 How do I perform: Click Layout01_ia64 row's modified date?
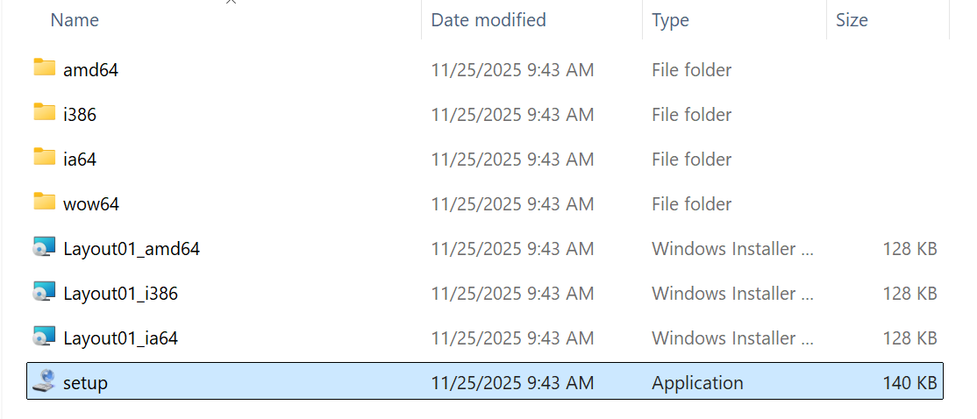tap(512, 338)
